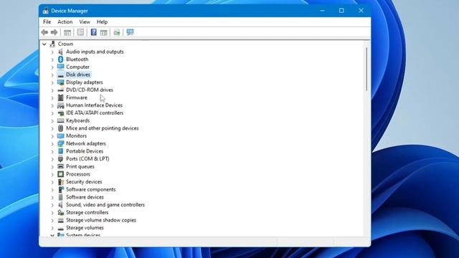Image resolution: width=459 pixels, height=258 pixels.
Task: Click the Bluetooth category icon
Action: click(x=60, y=59)
